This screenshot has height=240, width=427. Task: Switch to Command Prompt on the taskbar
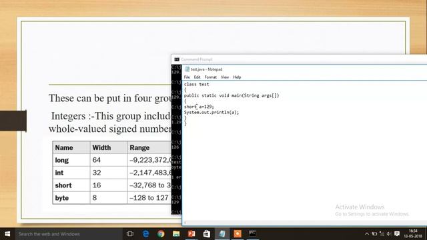[253, 234]
